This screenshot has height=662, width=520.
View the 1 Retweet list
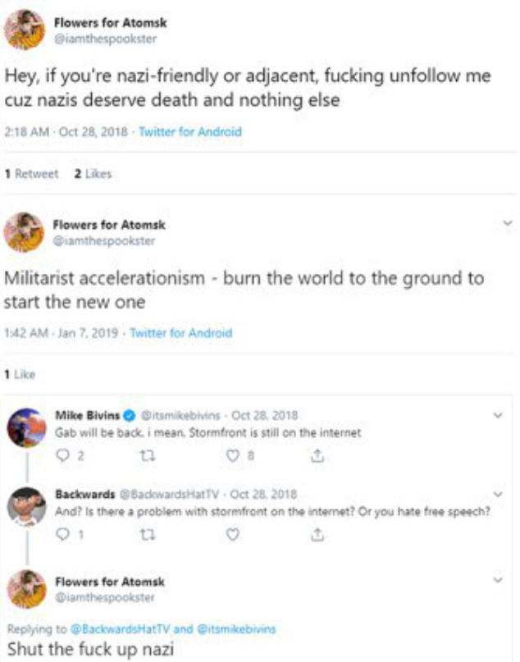pos(32,173)
